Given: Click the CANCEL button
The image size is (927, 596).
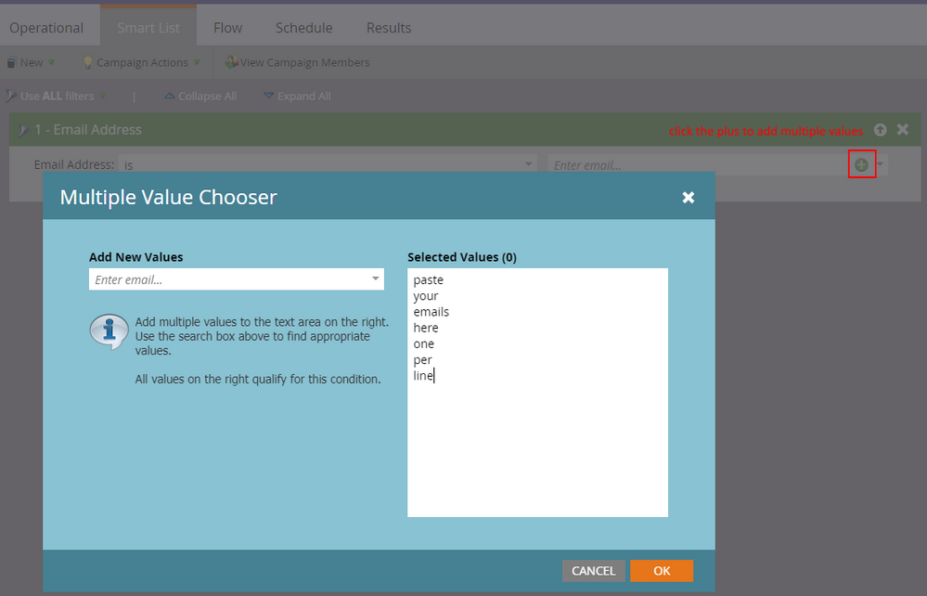Looking at the screenshot, I should click(x=593, y=571).
